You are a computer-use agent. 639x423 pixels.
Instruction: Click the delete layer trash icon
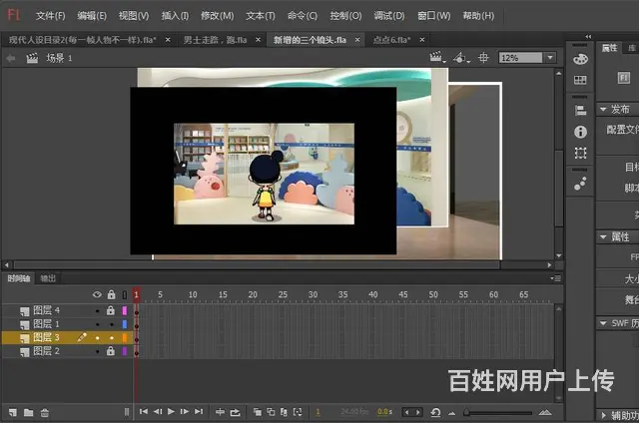pos(45,411)
